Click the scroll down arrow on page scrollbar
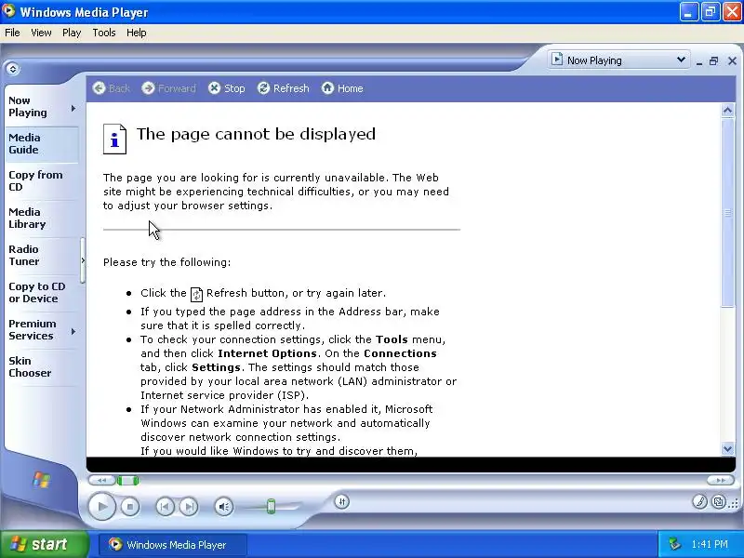744x558 pixels. coord(728,448)
